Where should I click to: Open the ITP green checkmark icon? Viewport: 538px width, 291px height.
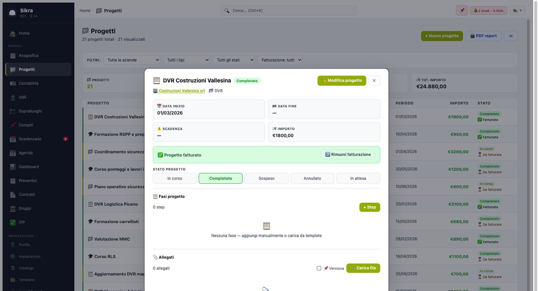point(13,222)
